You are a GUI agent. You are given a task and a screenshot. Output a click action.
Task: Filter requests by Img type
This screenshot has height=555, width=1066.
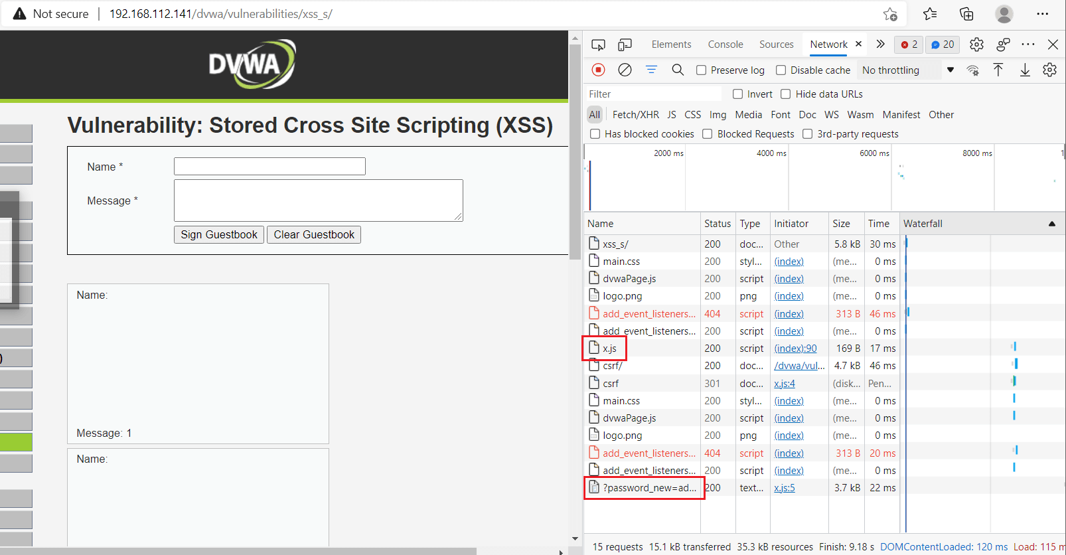[718, 115]
